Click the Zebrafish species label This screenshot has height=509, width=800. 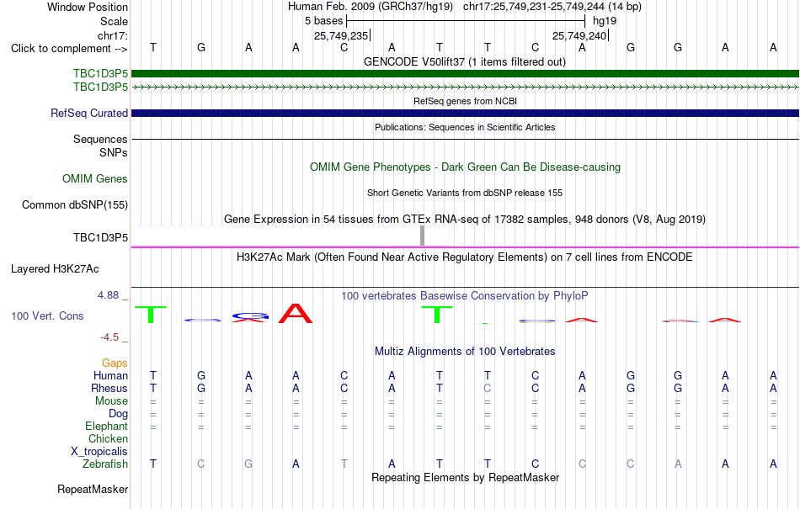coord(105,464)
